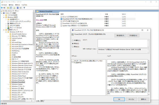Image resolution: width=159 pixels, height=105 pixels.
Task: Click the PowerShell トランスクリプションを有効にする policy icon
Action: tap(61, 23)
